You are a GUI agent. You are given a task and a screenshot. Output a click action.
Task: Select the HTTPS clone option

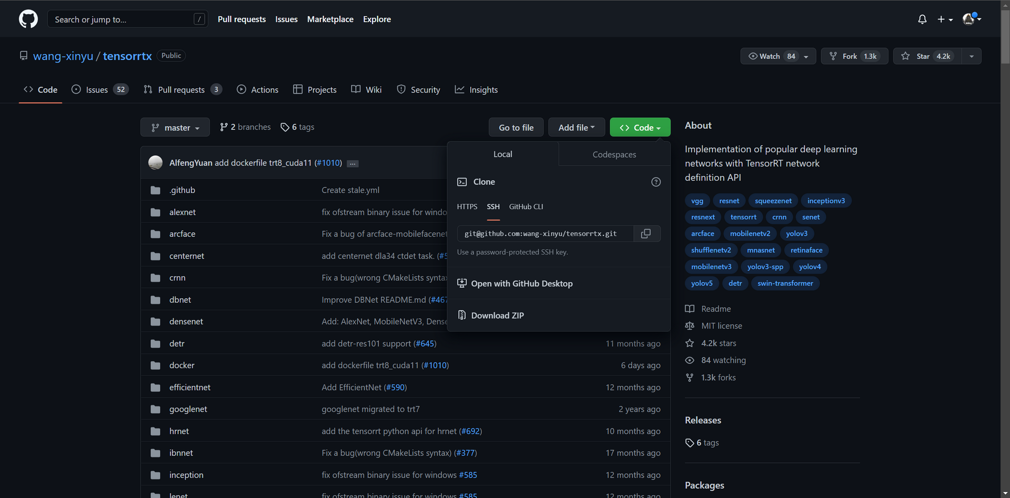pyautogui.click(x=467, y=207)
